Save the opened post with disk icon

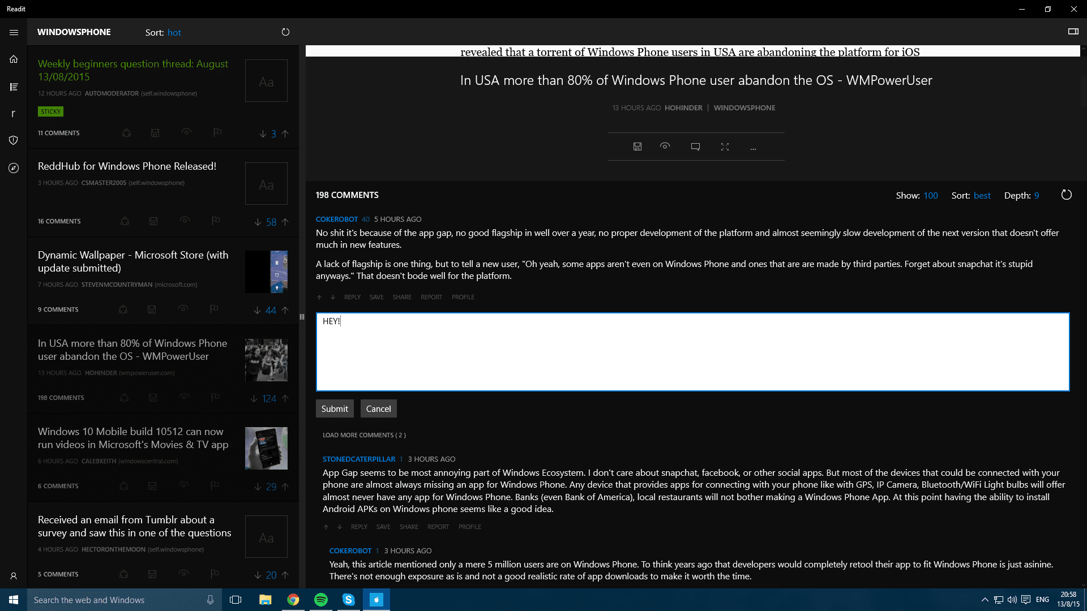point(637,147)
